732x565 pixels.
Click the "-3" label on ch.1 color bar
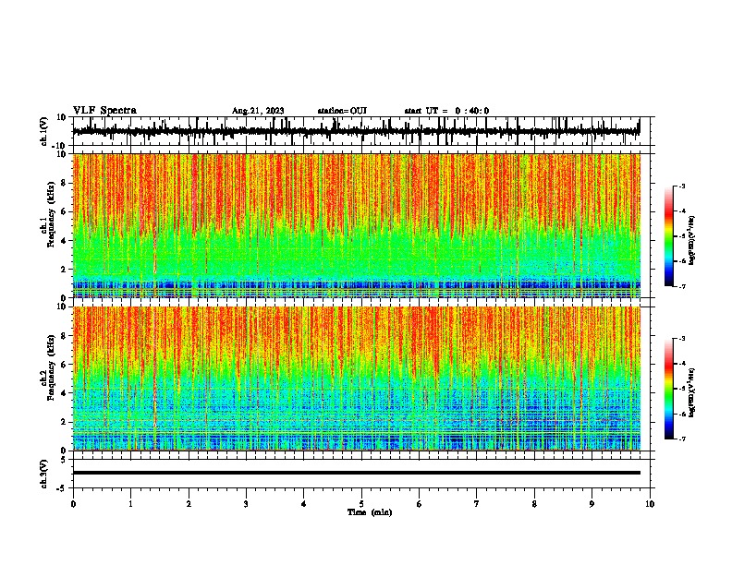pos(682,186)
